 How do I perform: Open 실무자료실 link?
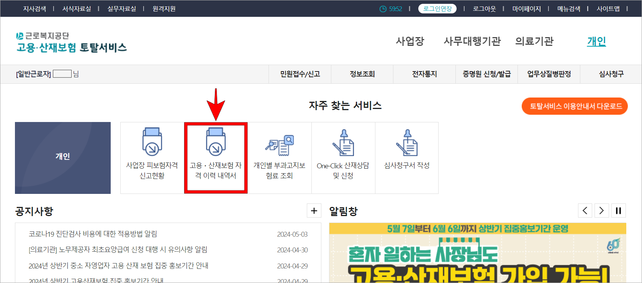coord(122,9)
